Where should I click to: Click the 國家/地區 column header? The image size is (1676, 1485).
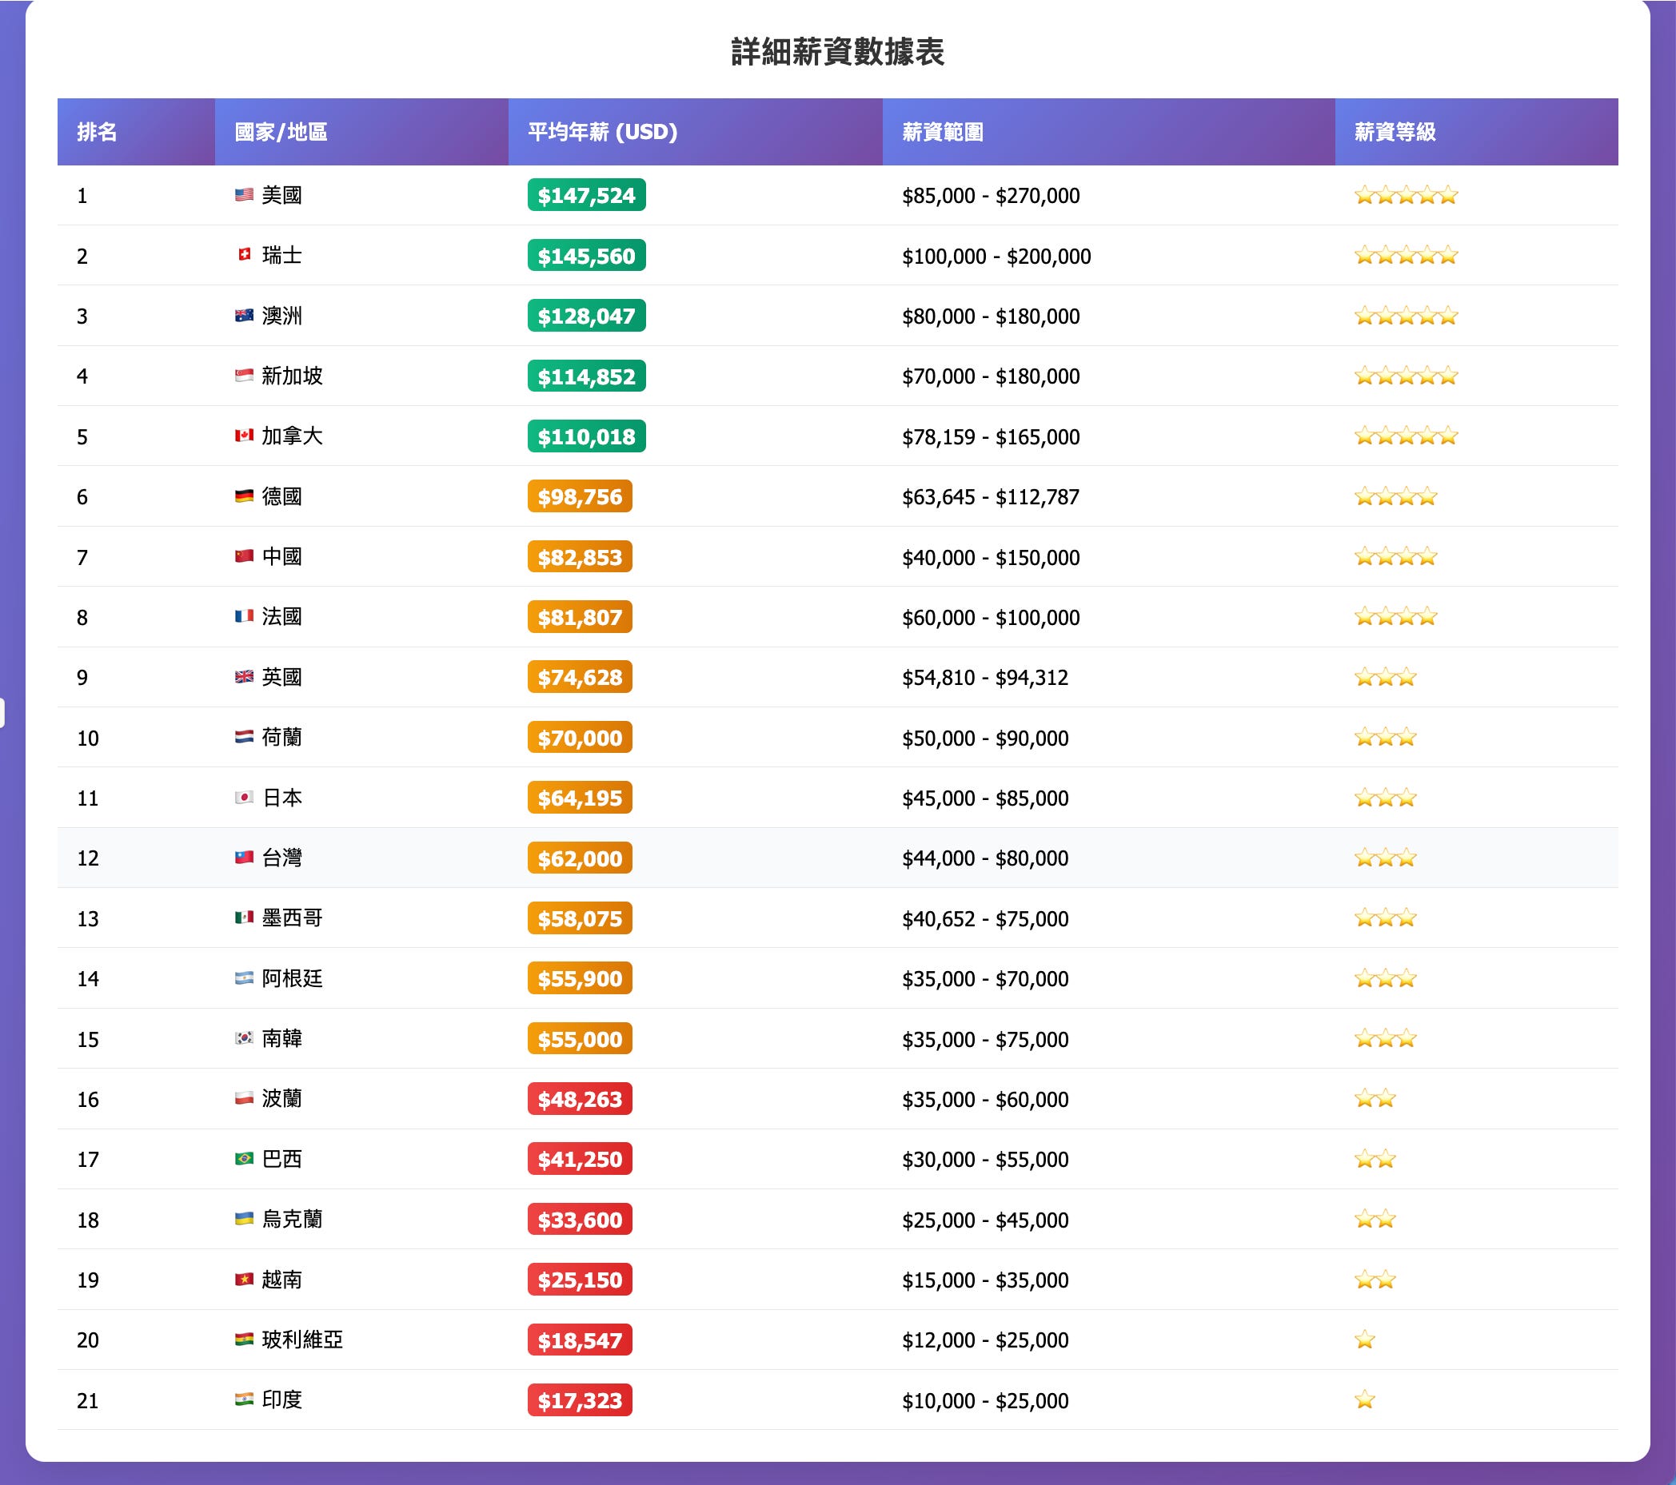[x=281, y=132]
